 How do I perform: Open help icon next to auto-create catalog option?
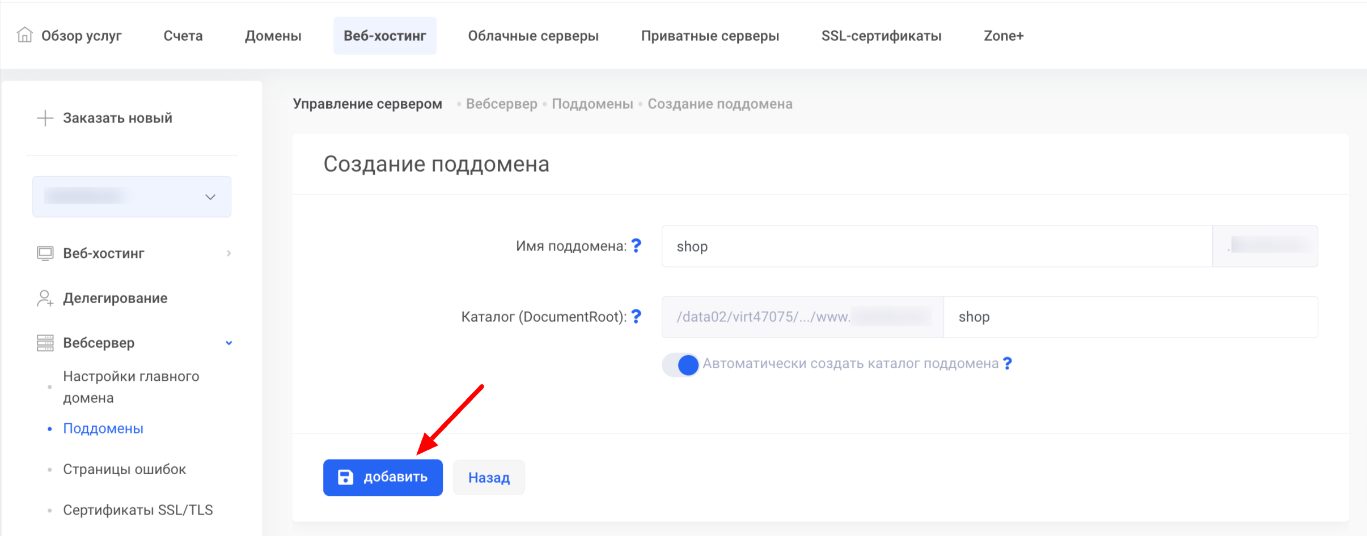1007,364
